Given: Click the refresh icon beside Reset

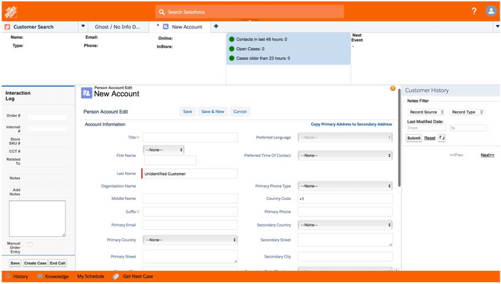Looking at the screenshot, I should [x=441, y=138].
